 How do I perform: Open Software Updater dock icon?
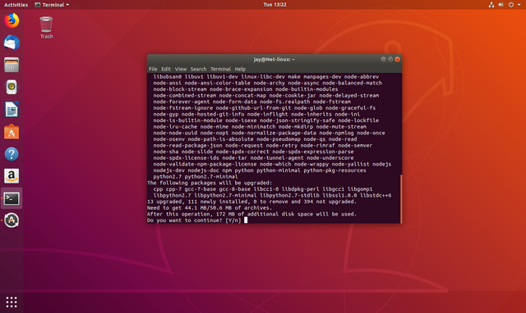click(x=12, y=220)
